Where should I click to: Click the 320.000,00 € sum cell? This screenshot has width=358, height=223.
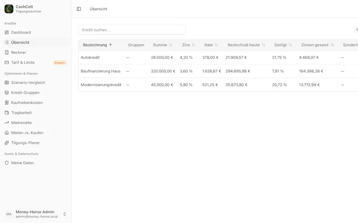(x=163, y=71)
